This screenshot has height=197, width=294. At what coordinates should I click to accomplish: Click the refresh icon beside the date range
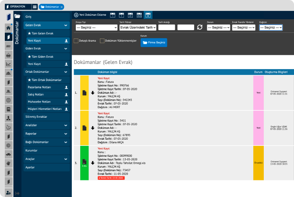(x=200, y=27)
